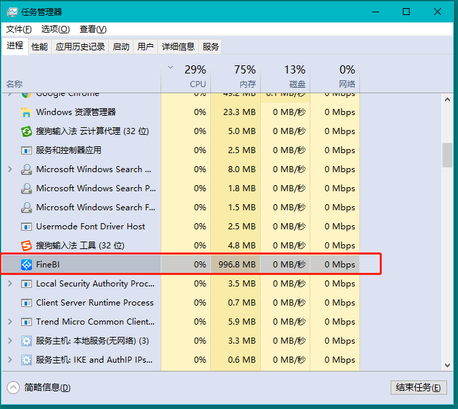Click the 5.9 MB memory value

242,322
